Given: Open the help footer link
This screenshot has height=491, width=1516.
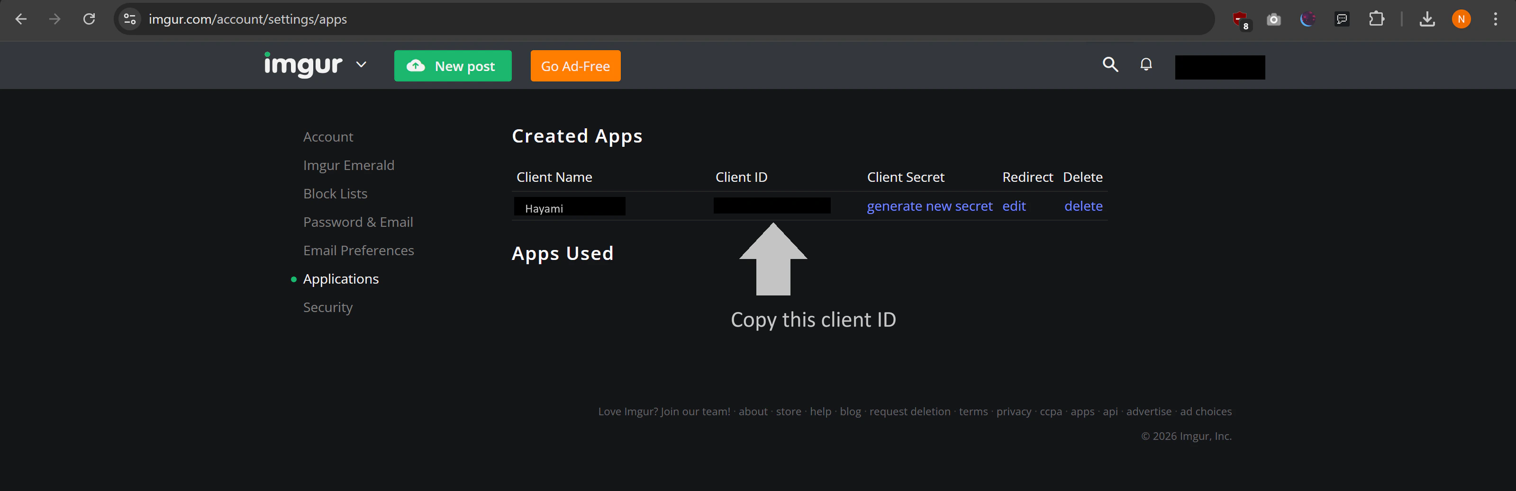Looking at the screenshot, I should click(820, 411).
